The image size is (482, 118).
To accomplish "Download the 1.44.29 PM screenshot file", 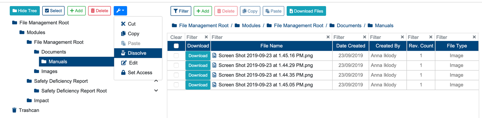I will point(198,65).
